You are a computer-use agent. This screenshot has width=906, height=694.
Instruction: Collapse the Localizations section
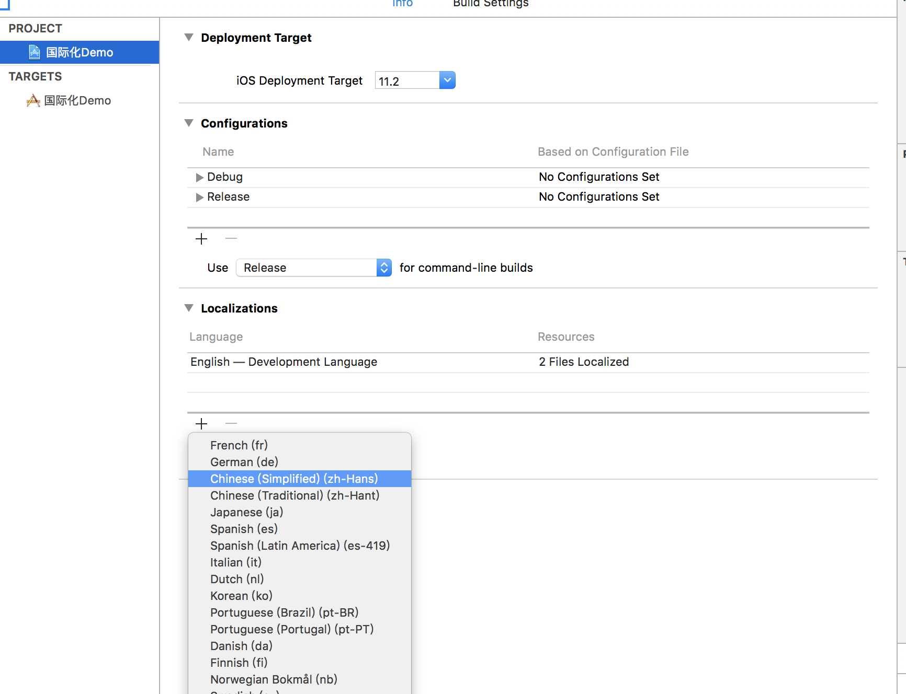point(189,308)
